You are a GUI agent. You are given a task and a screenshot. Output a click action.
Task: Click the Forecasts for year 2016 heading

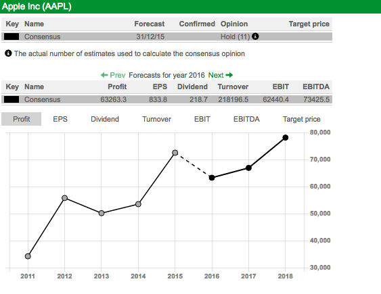pyautogui.click(x=166, y=75)
